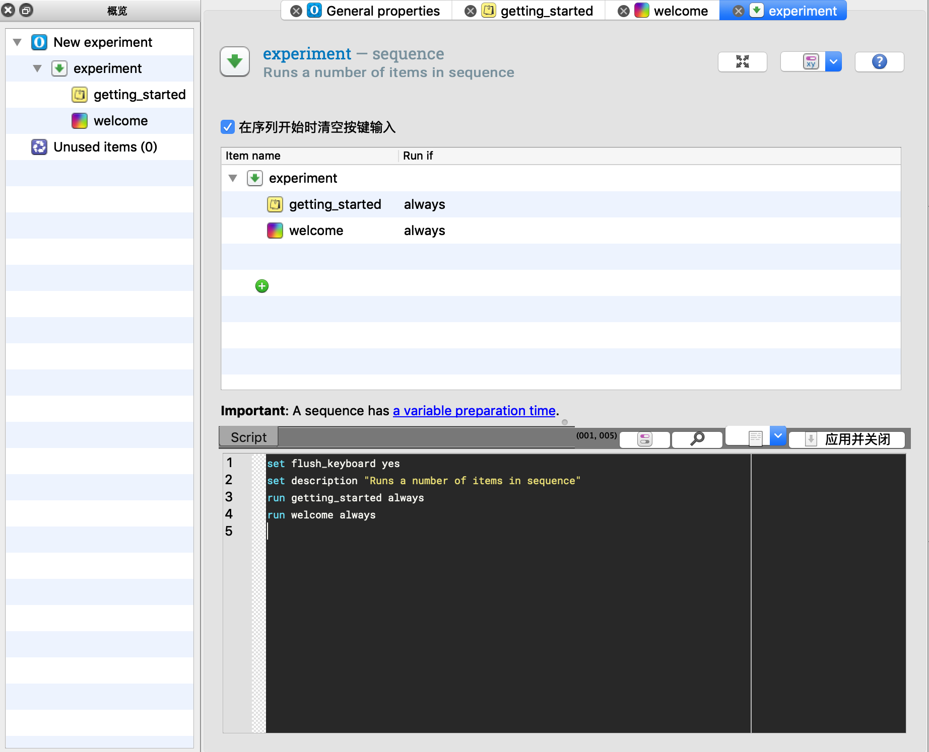Screen dimensions: 929x752
Task: Click the green plus to add sequence item
Action: pos(261,286)
